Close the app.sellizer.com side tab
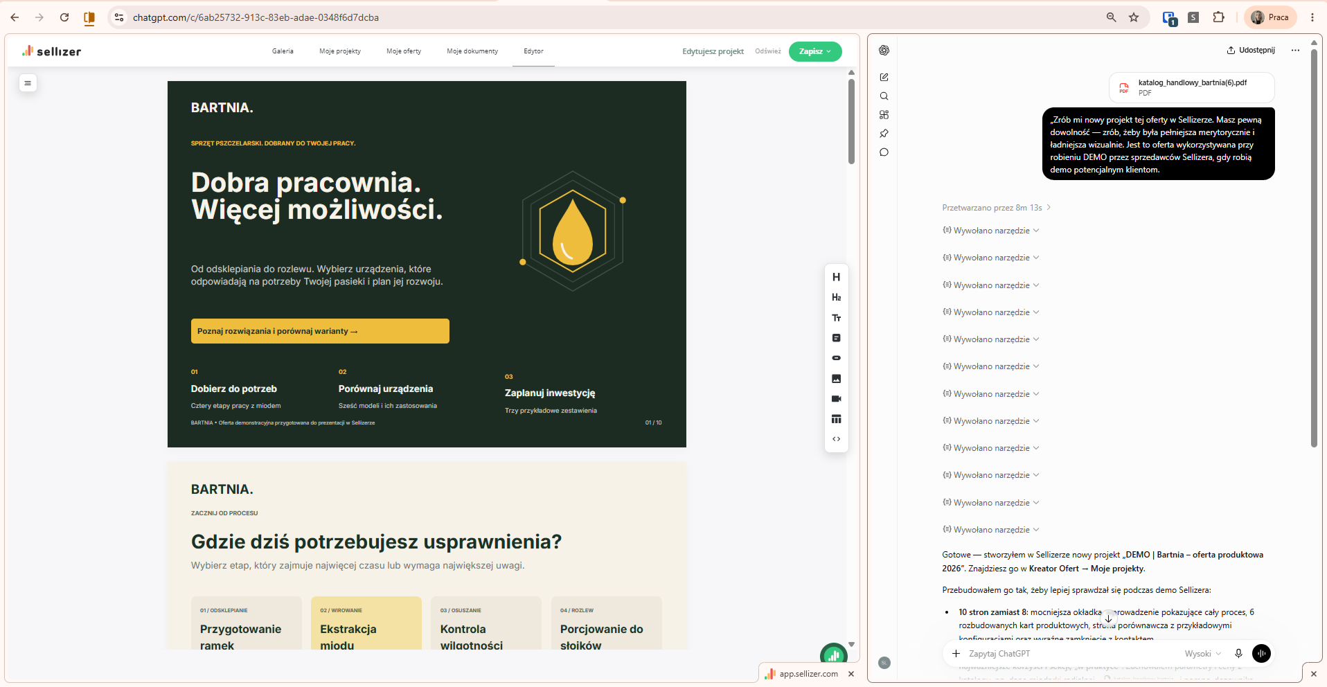Viewport: 1327px width, 687px height. click(851, 674)
